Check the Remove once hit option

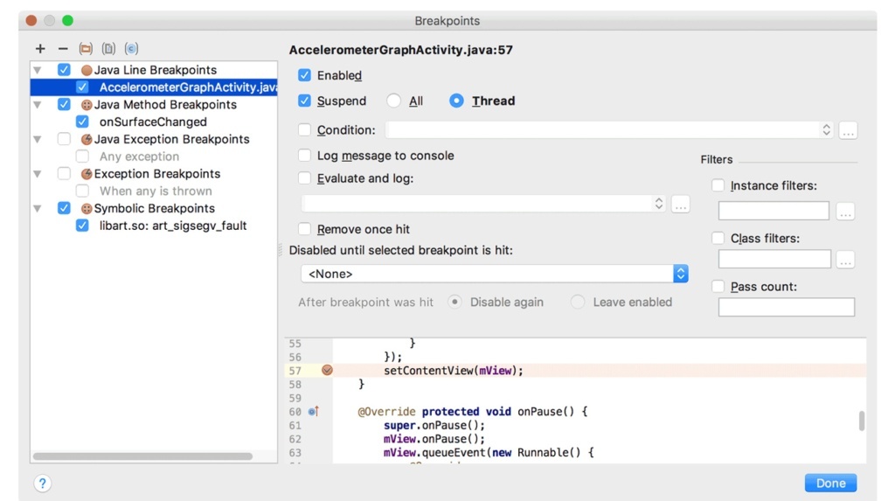[x=304, y=229]
